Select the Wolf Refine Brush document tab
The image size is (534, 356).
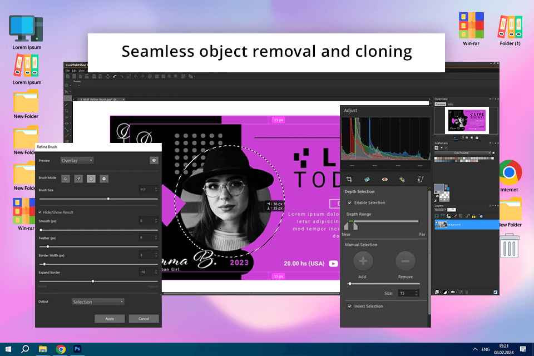101,100
